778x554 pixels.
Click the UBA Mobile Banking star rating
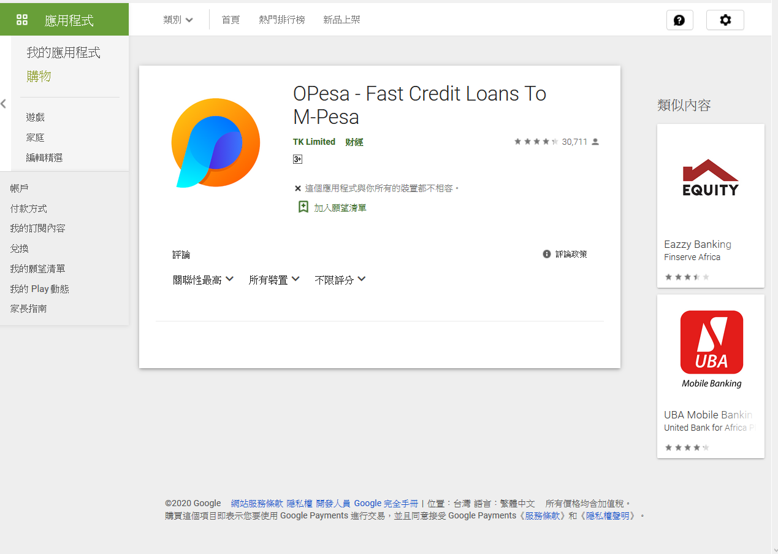[x=687, y=448]
